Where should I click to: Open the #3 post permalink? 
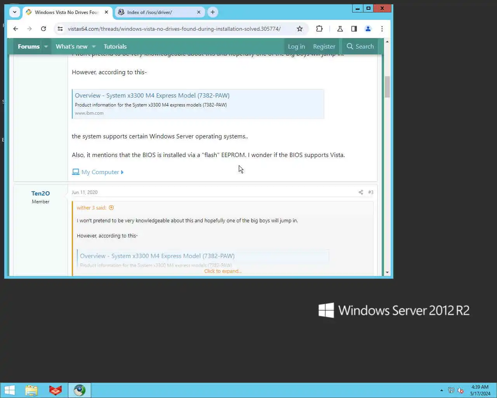371,192
